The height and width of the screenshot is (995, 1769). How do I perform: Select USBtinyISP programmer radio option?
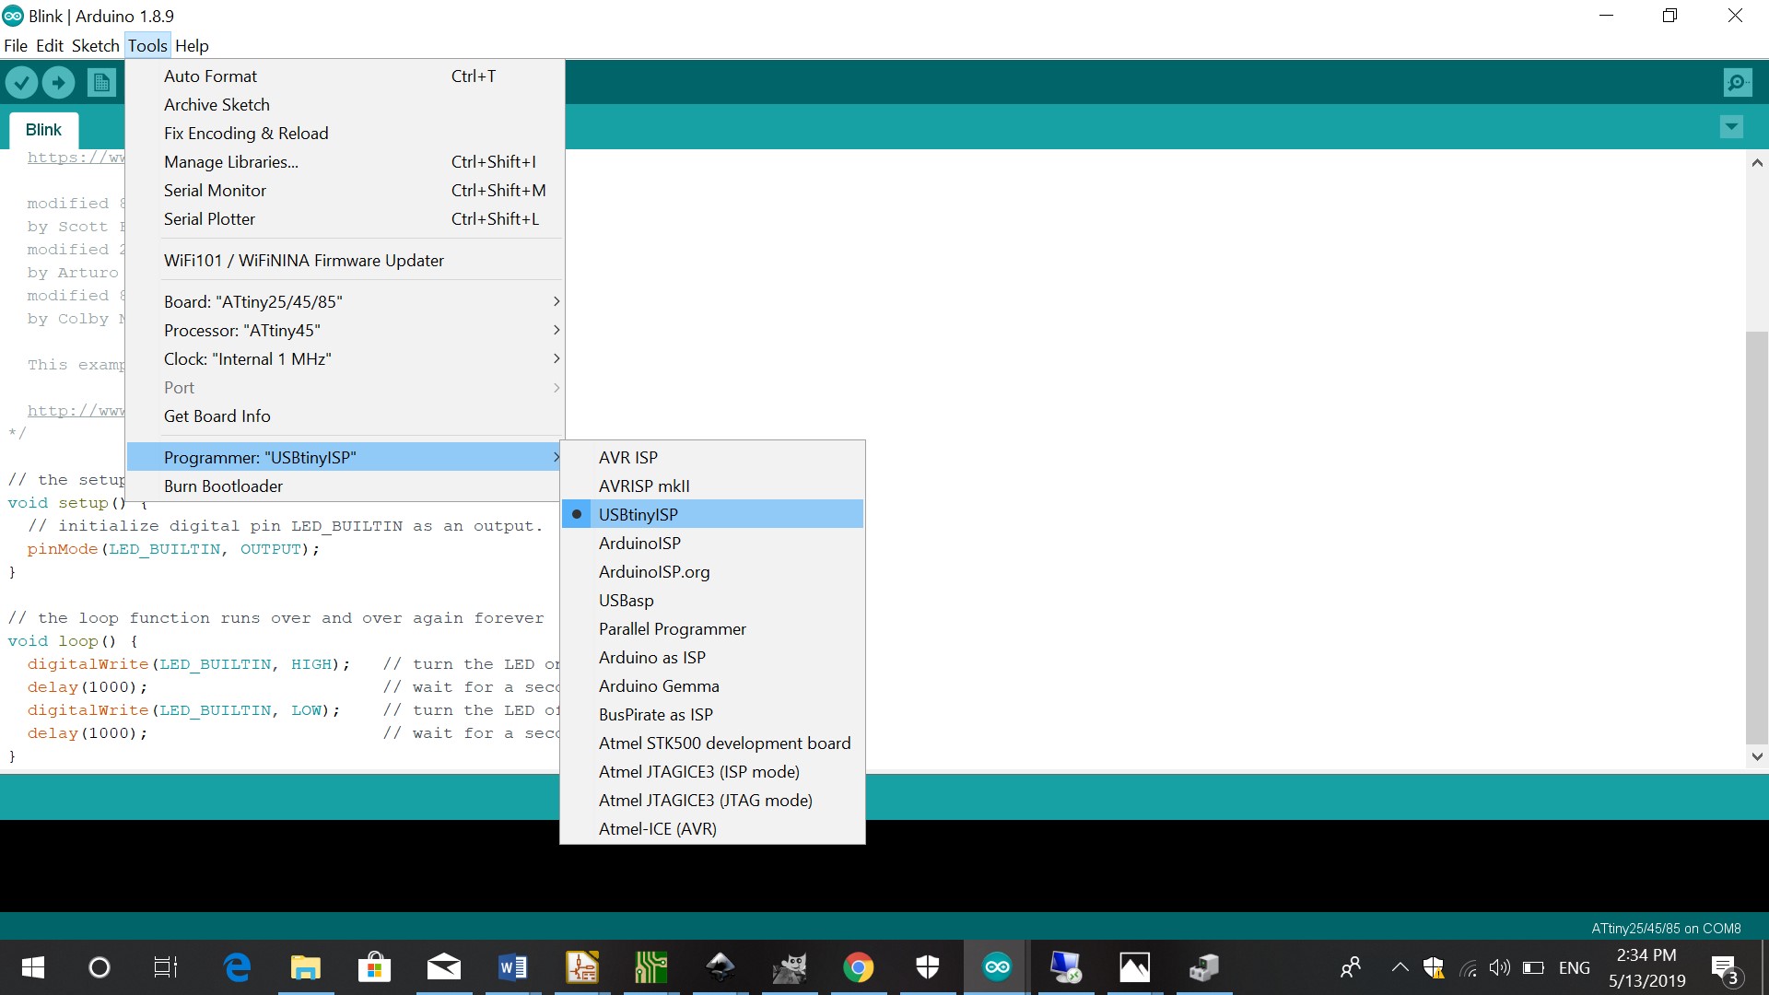(638, 514)
